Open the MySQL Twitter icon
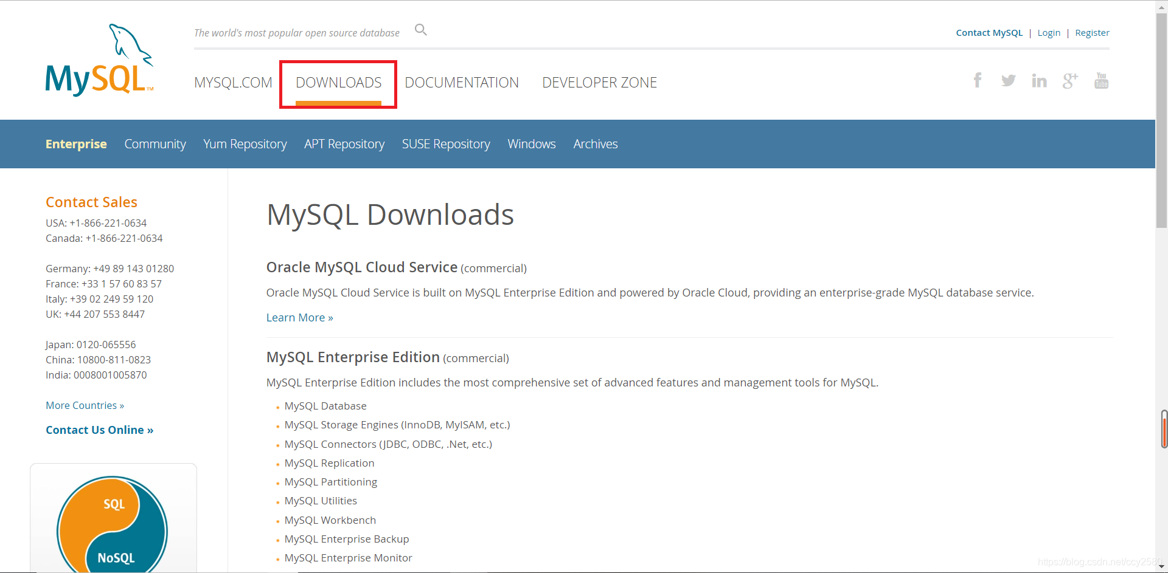 point(1009,80)
